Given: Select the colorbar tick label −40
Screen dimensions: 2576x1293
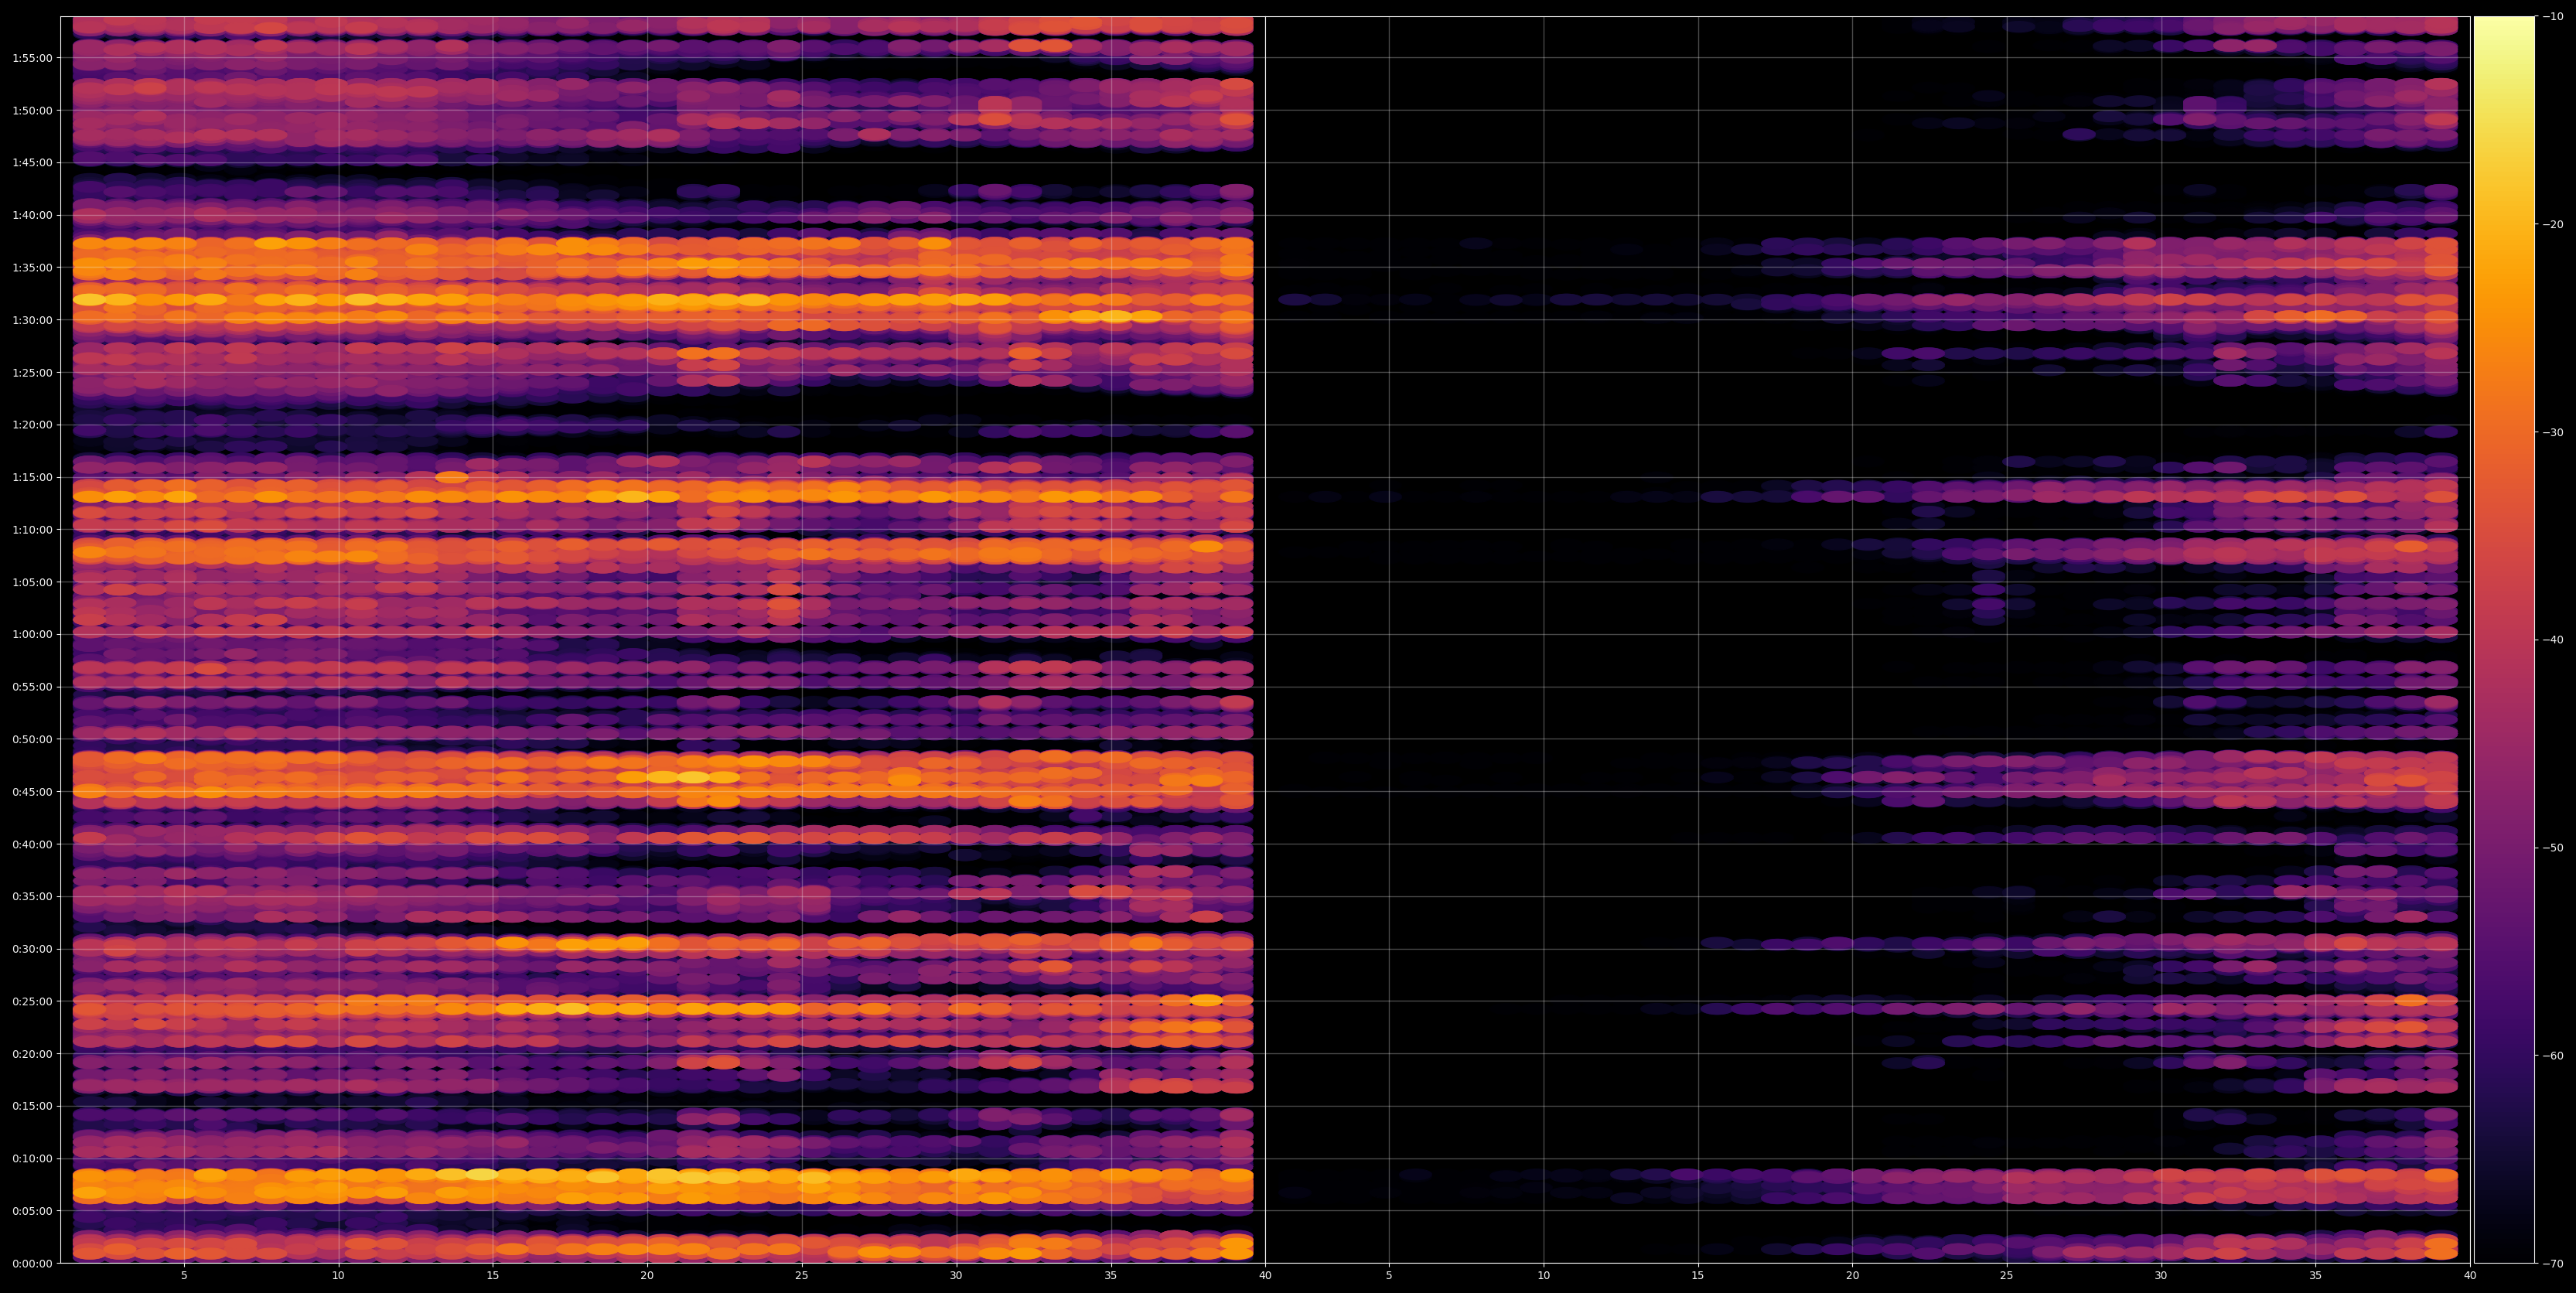Looking at the screenshot, I should tap(2553, 640).
